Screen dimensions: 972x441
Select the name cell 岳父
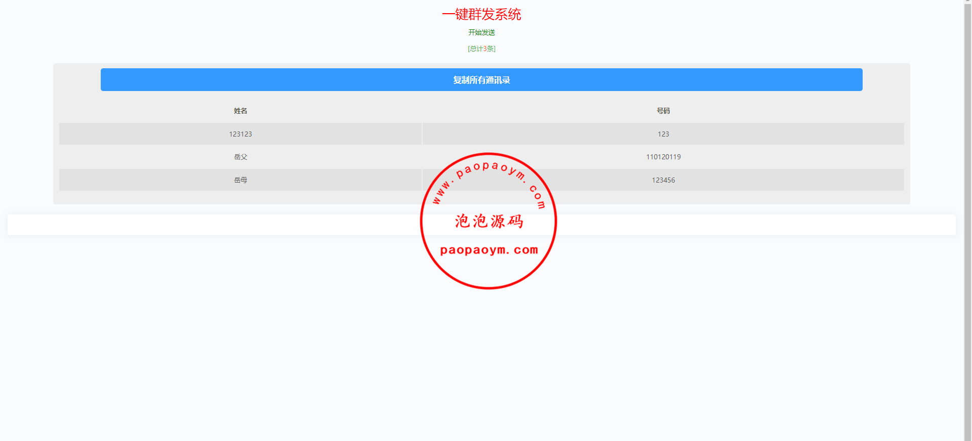click(x=240, y=157)
